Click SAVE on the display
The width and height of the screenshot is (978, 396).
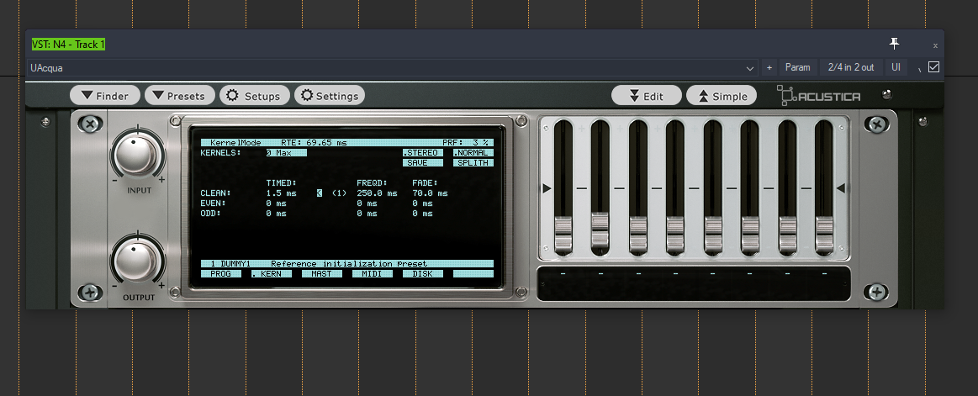423,163
